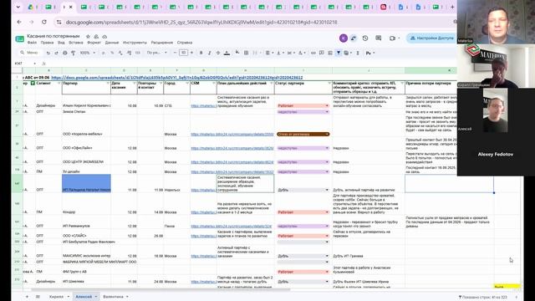The height and width of the screenshot is (301, 535).
Task: Insert a chart from the toolbar
Action: [330, 53]
